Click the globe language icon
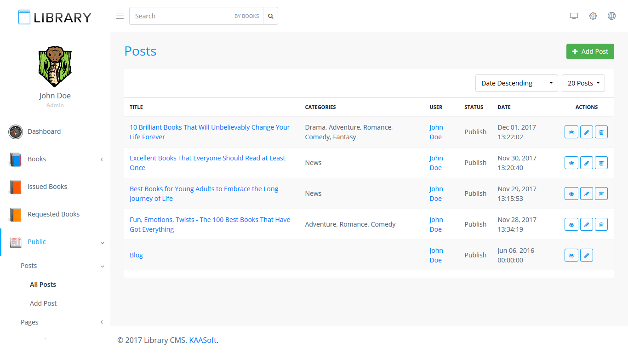 pyautogui.click(x=611, y=16)
